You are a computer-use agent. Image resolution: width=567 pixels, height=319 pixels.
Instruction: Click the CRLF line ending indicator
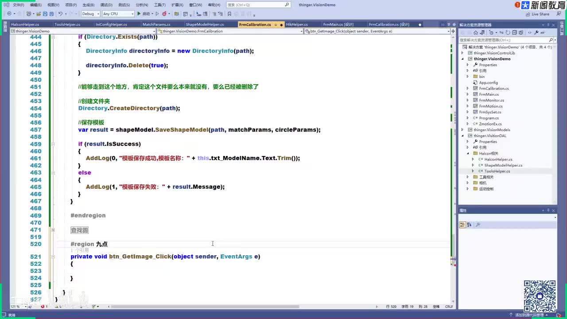pos(449,307)
